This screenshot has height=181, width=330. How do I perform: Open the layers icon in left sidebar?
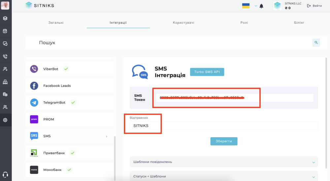[5, 18]
